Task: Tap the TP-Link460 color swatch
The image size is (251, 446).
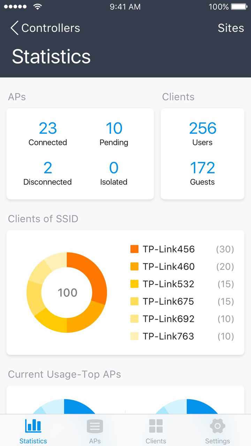Action: pyautogui.click(x=134, y=267)
